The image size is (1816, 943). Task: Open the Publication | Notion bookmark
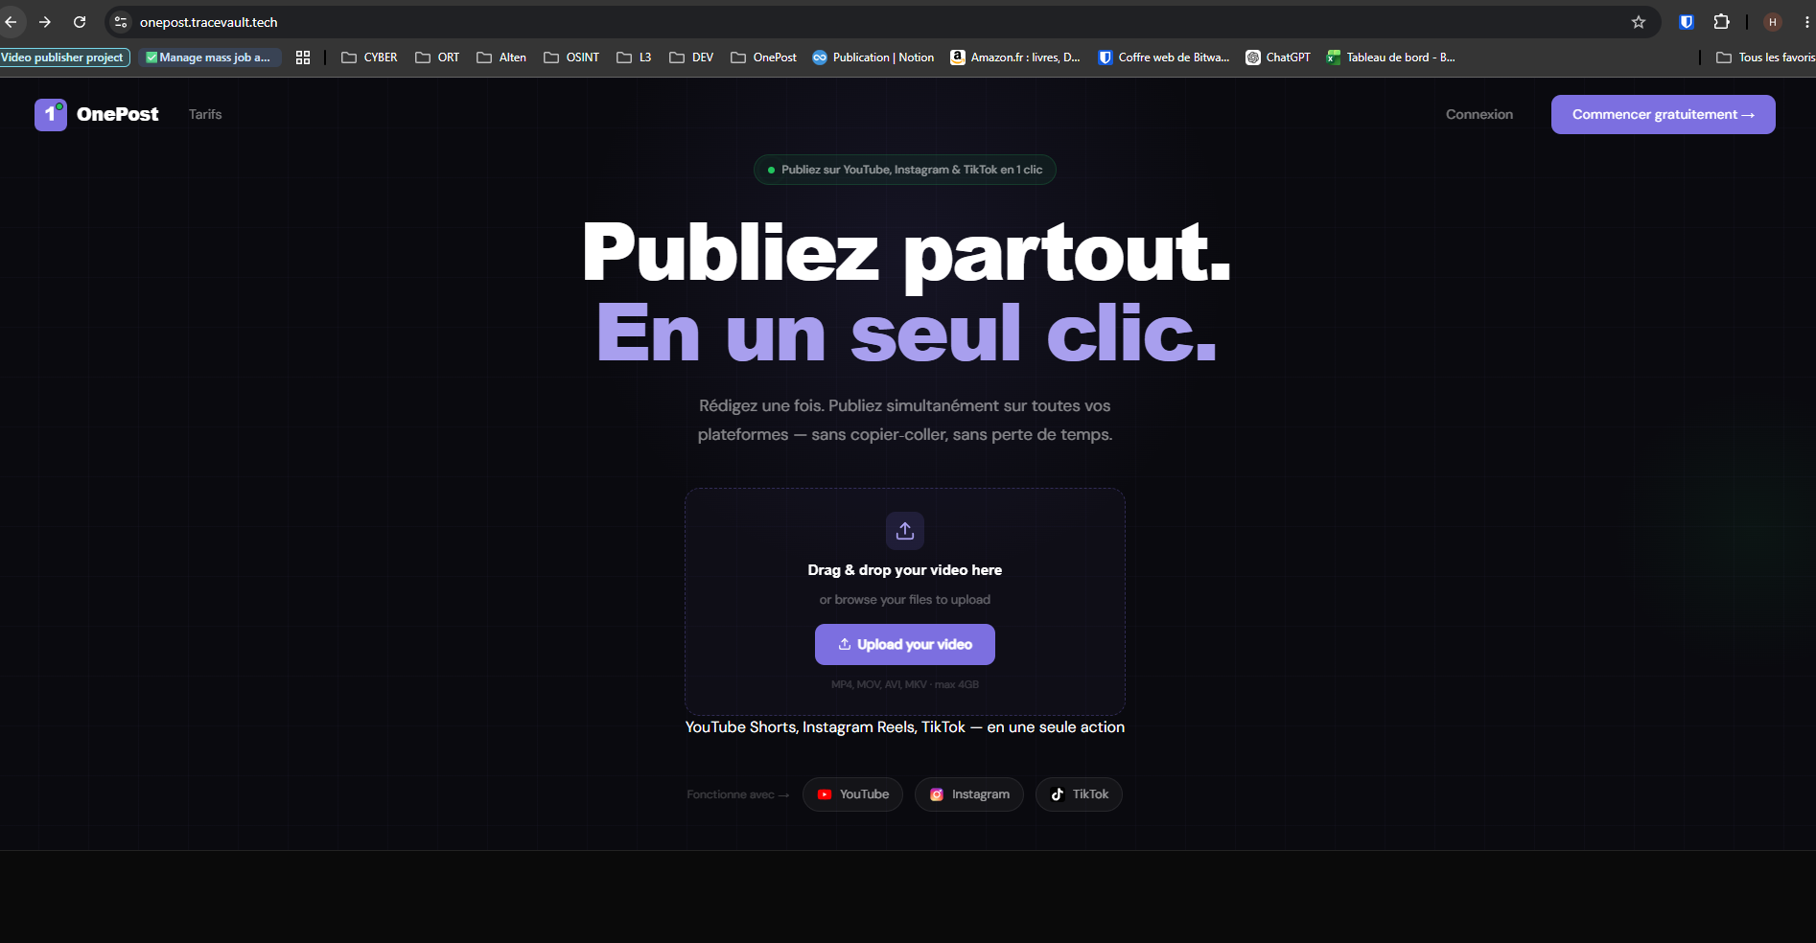coord(873,57)
